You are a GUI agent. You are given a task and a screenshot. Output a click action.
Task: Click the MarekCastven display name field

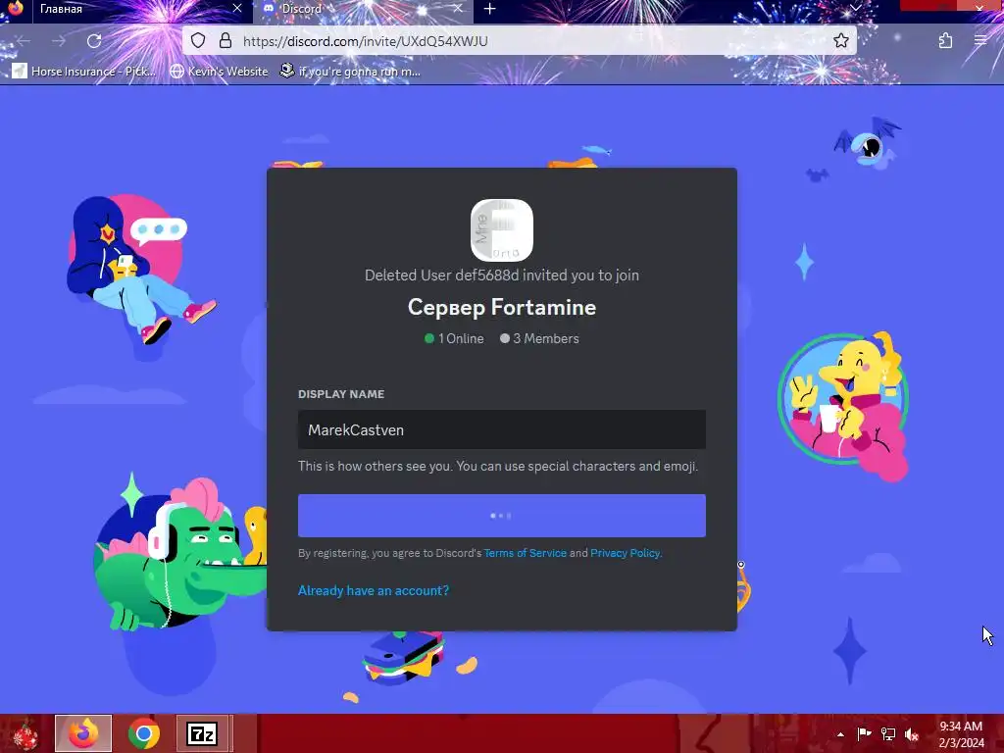502,429
